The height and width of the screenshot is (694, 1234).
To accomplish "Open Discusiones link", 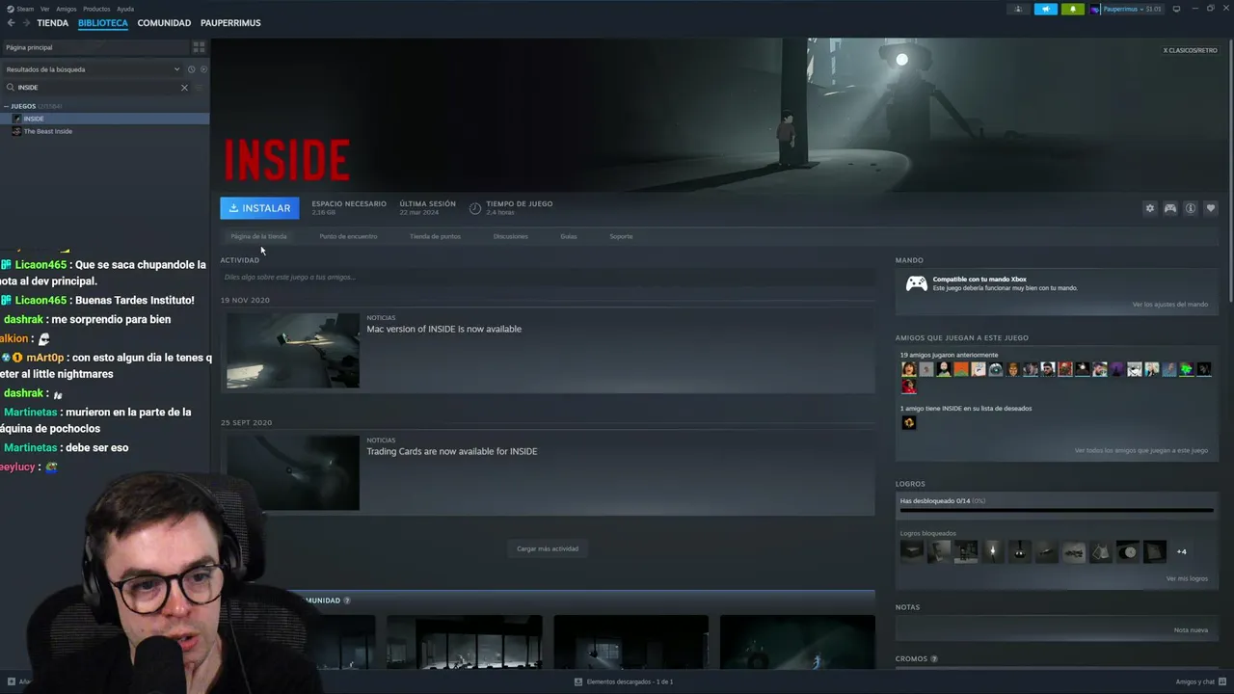I will pyautogui.click(x=510, y=236).
